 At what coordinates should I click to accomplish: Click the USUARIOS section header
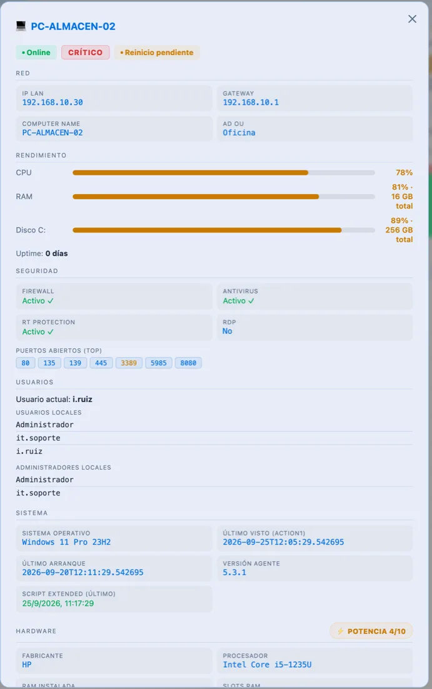pyautogui.click(x=34, y=382)
